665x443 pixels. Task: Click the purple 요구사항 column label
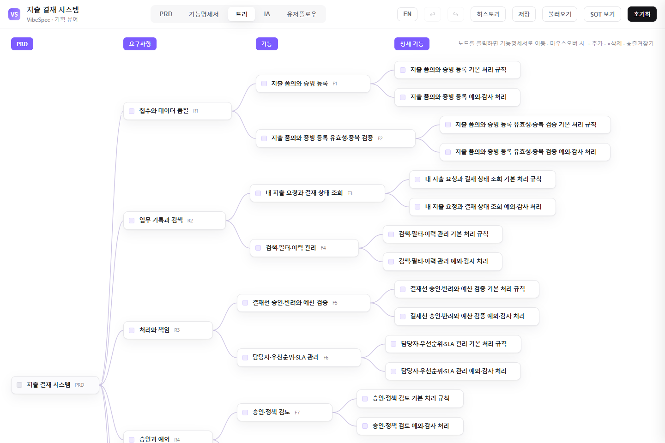pyautogui.click(x=140, y=44)
